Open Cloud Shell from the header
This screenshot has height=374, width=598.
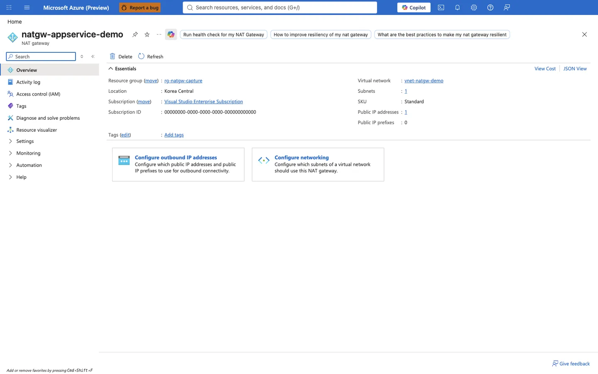coord(441,7)
